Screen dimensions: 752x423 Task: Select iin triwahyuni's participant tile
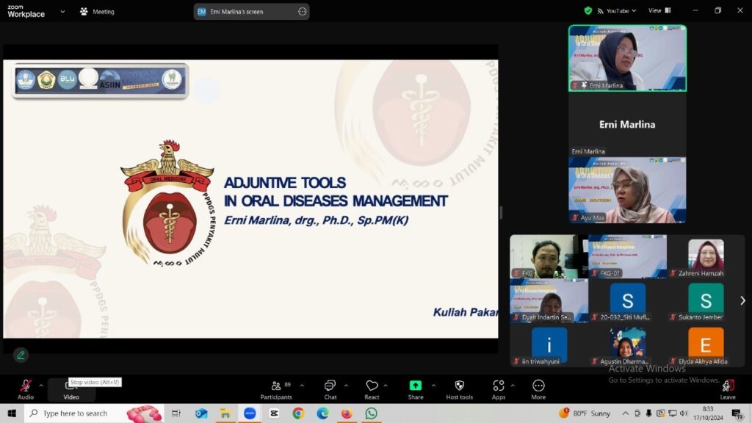549,345
